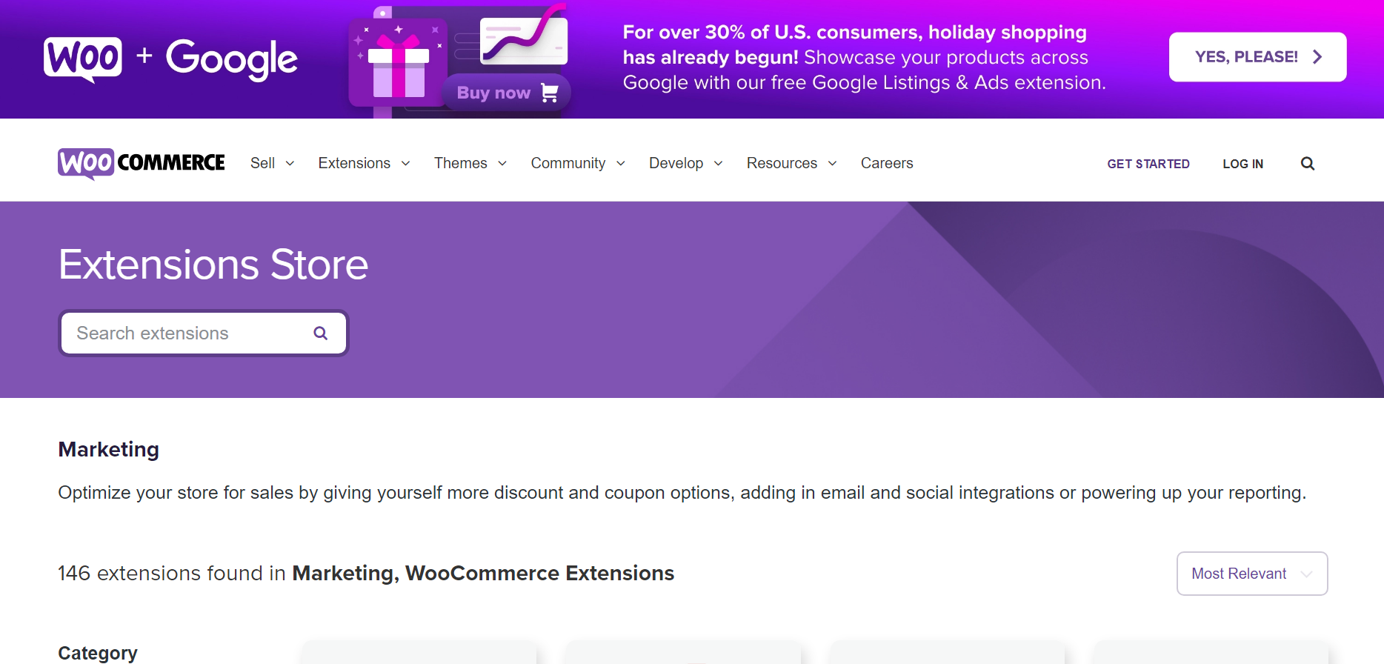This screenshot has width=1384, height=664.
Task: Open the Resources menu
Action: coord(782,163)
